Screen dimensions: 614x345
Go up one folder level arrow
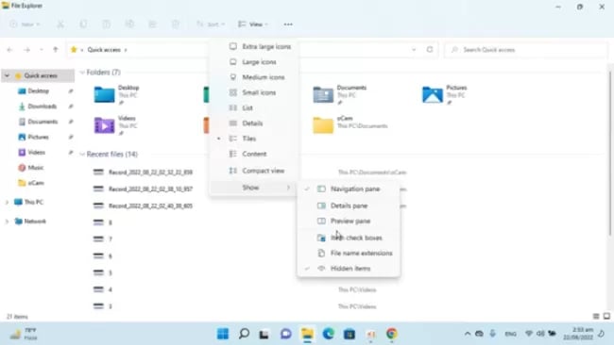(55, 50)
